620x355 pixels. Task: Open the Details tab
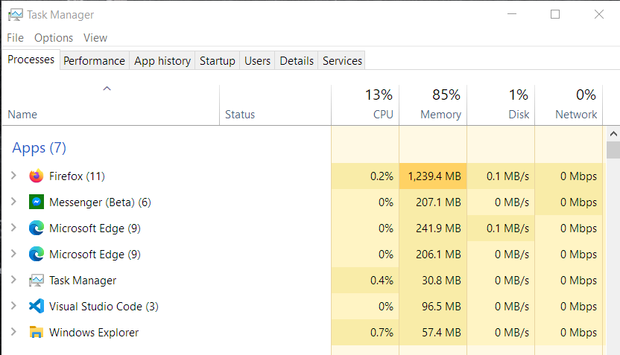[297, 61]
